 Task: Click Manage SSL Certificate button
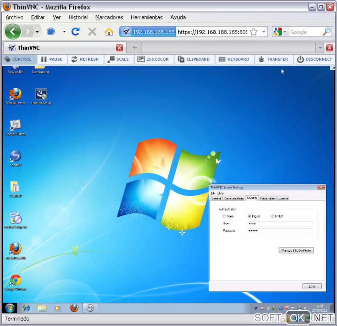296,250
